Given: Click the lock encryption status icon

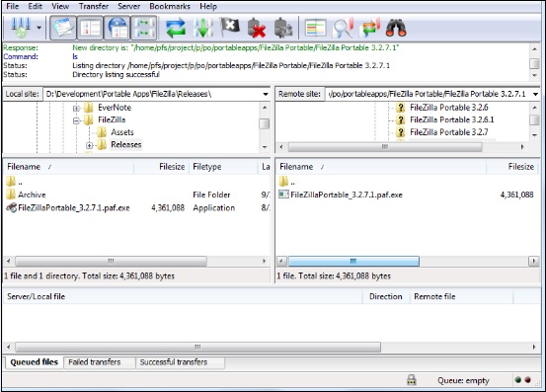Looking at the screenshot, I should coord(412,380).
